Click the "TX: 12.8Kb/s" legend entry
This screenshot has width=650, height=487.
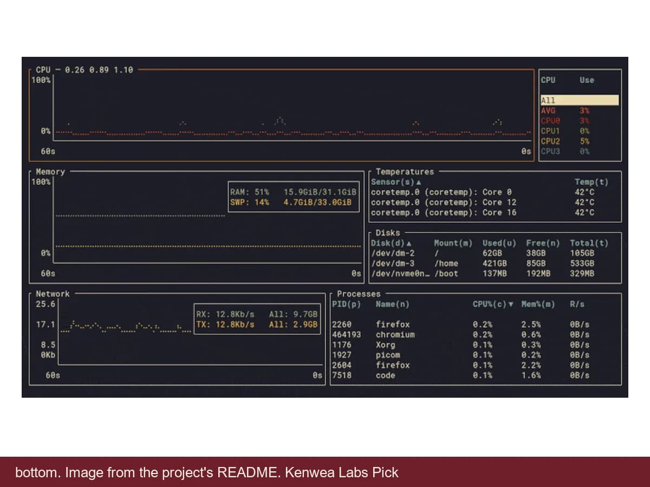pyautogui.click(x=225, y=325)
